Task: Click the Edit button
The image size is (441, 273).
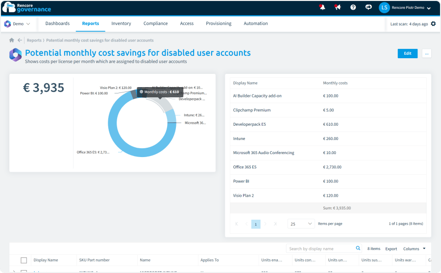Action: (408, 53)
